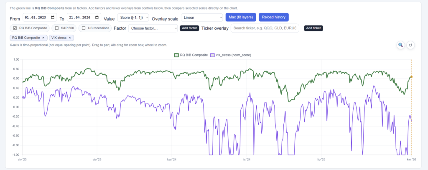The width and height of the screenshot is (428, 170).
Task: Open the From date calendar picker icon
Action: (x=53, y=18)
